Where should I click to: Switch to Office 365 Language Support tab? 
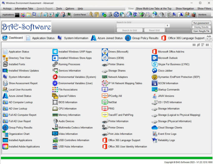pyautogui.click(x=183, y=38)
